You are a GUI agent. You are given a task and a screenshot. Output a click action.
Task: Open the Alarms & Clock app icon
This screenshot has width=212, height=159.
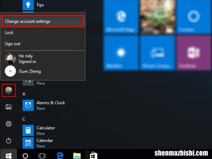pos(28,105)
